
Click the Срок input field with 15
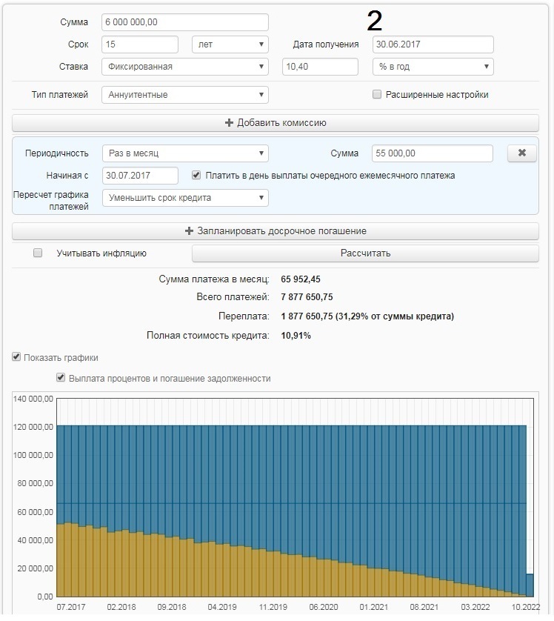coord(140,44)
